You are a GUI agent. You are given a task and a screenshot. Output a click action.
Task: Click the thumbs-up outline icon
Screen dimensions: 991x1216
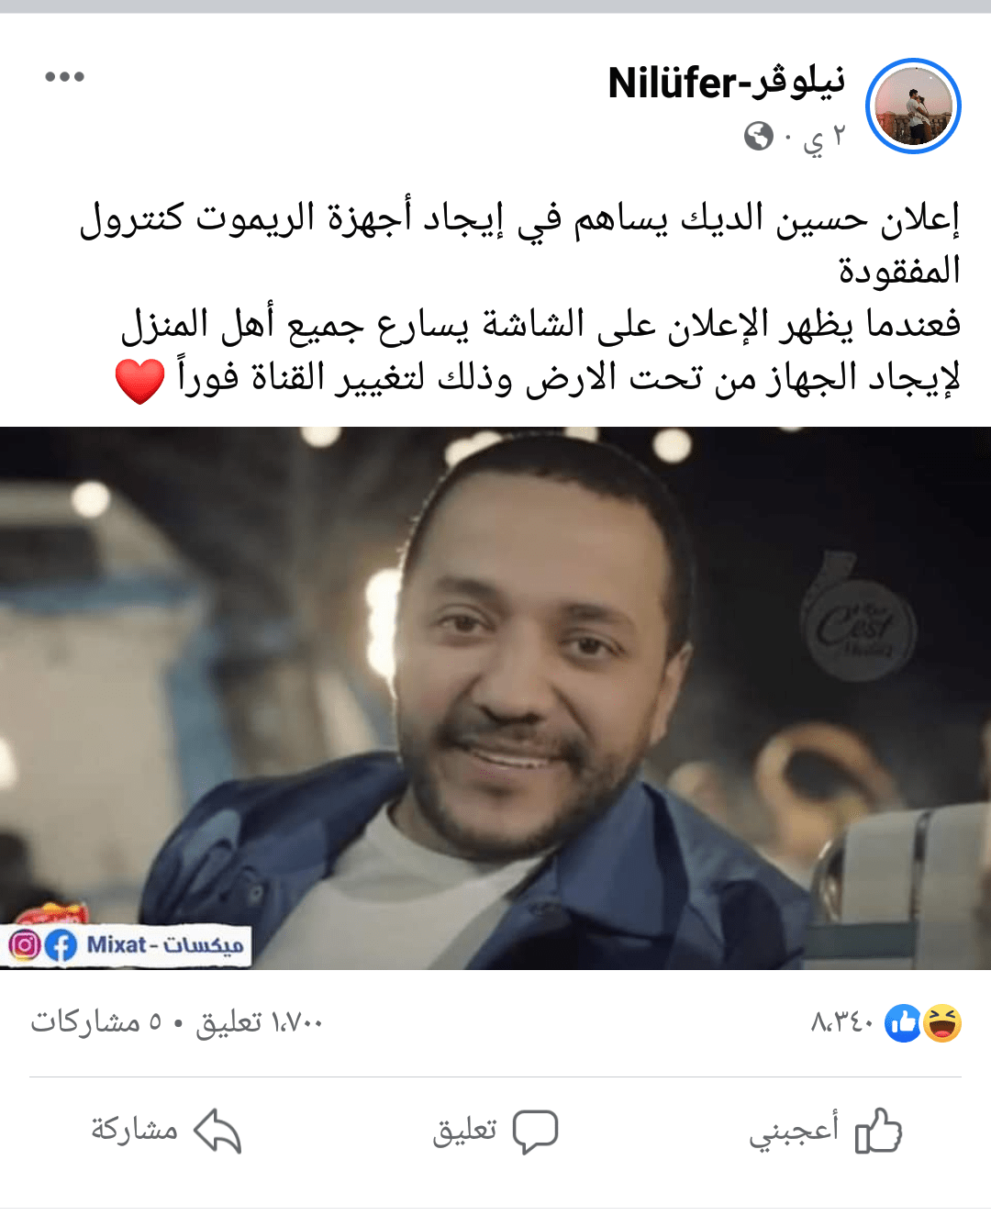pos(878,1130)
